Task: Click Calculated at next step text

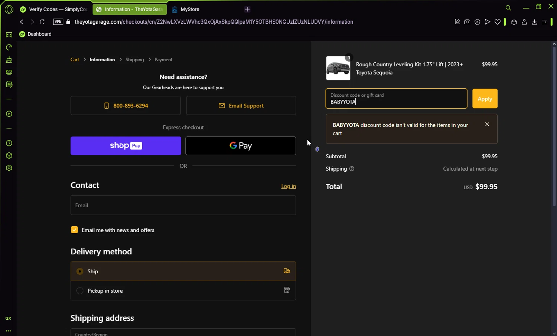Action: tap(470, 169)
